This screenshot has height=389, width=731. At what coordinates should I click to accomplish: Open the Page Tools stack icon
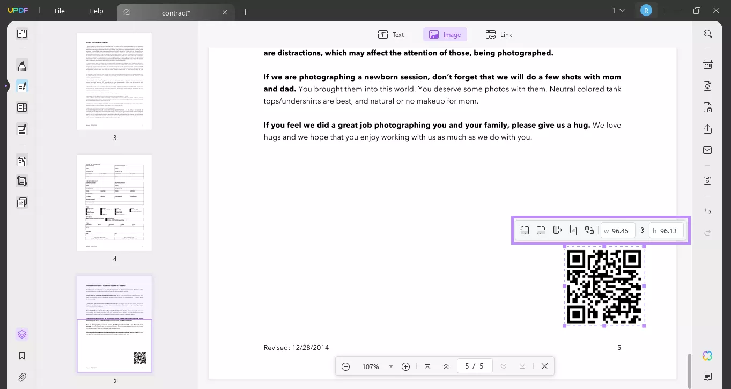[x=22, y=203]
